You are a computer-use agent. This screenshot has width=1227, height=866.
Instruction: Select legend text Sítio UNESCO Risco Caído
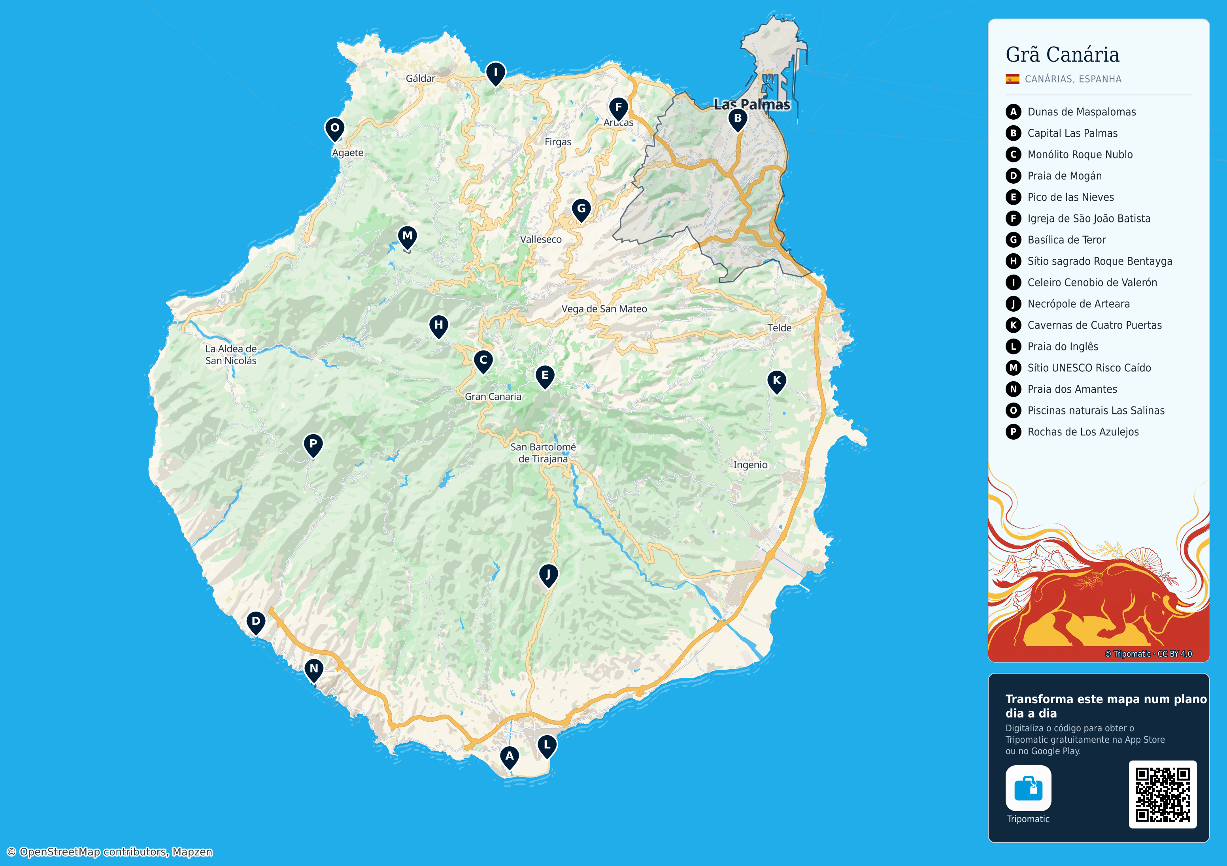click(1089, 368)
